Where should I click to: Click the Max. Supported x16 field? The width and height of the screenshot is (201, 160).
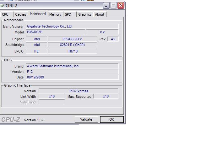(x=106, y=96)
